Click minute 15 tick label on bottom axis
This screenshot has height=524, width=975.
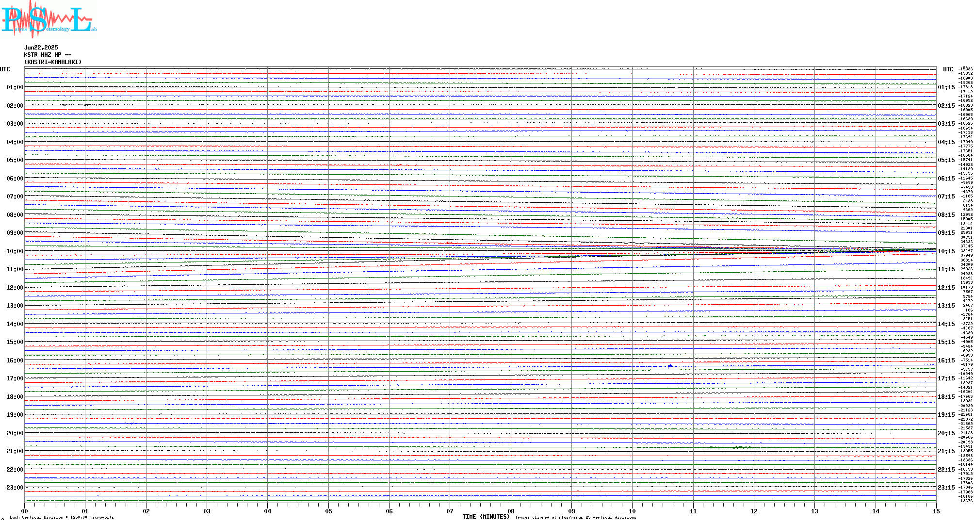(936, 511)
